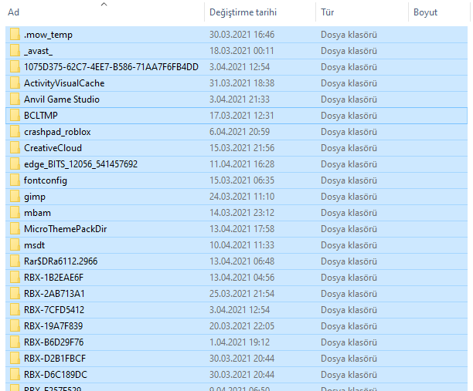This screenshot has width=473, height=391.
Task: Click Dosya klasörü type in mbam row
Action: [349, 213]
